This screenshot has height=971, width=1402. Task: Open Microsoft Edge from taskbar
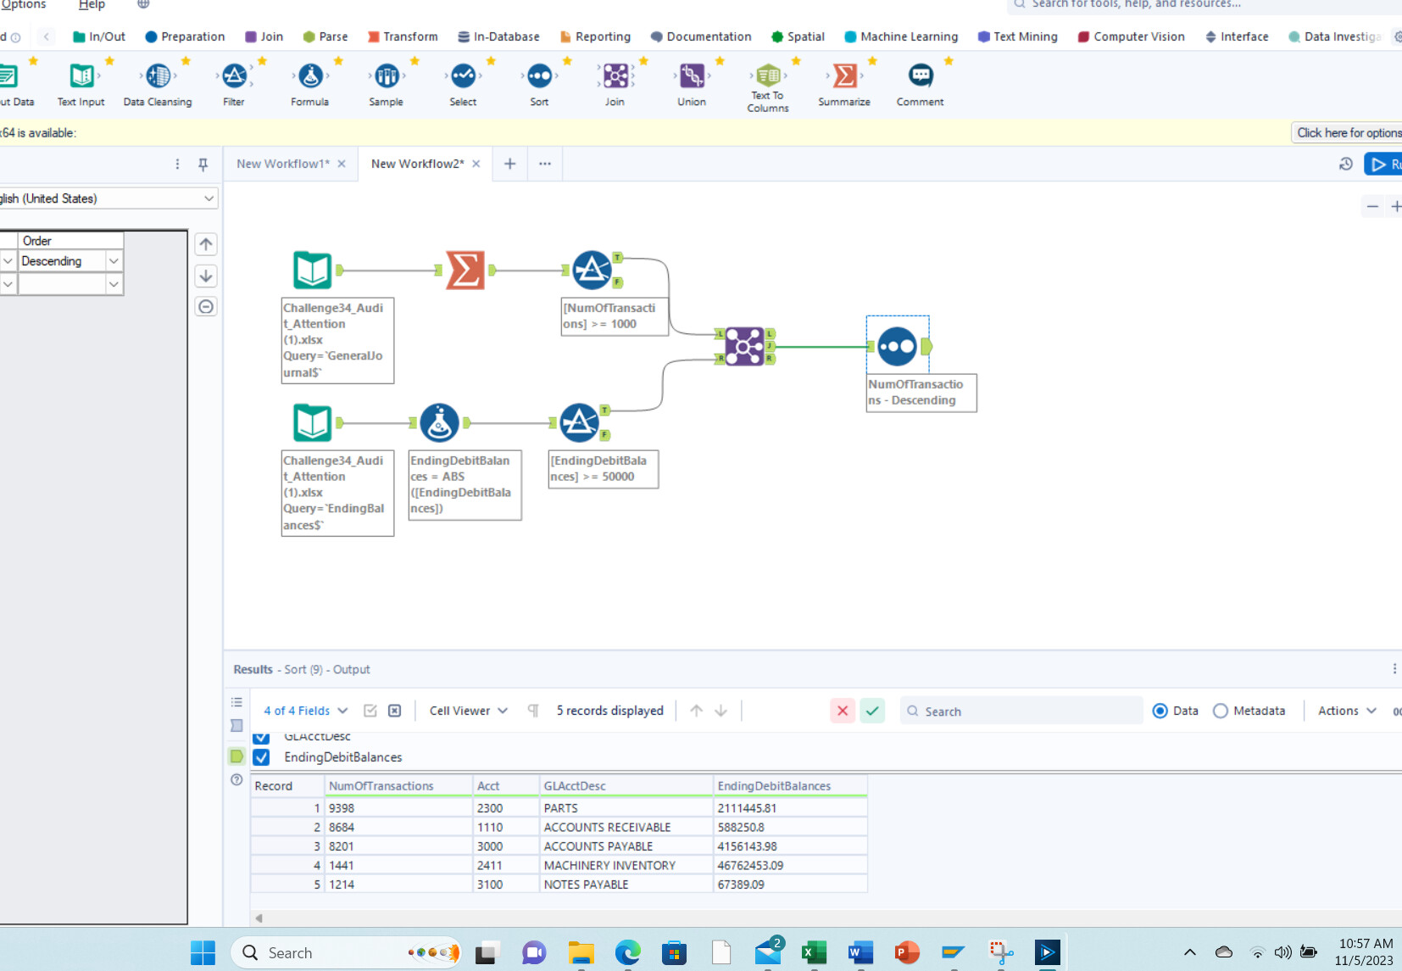point(627,952)
